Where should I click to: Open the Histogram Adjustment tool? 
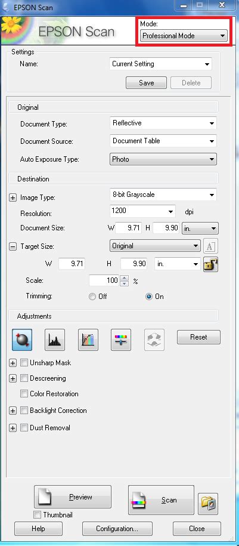point(55,339)
